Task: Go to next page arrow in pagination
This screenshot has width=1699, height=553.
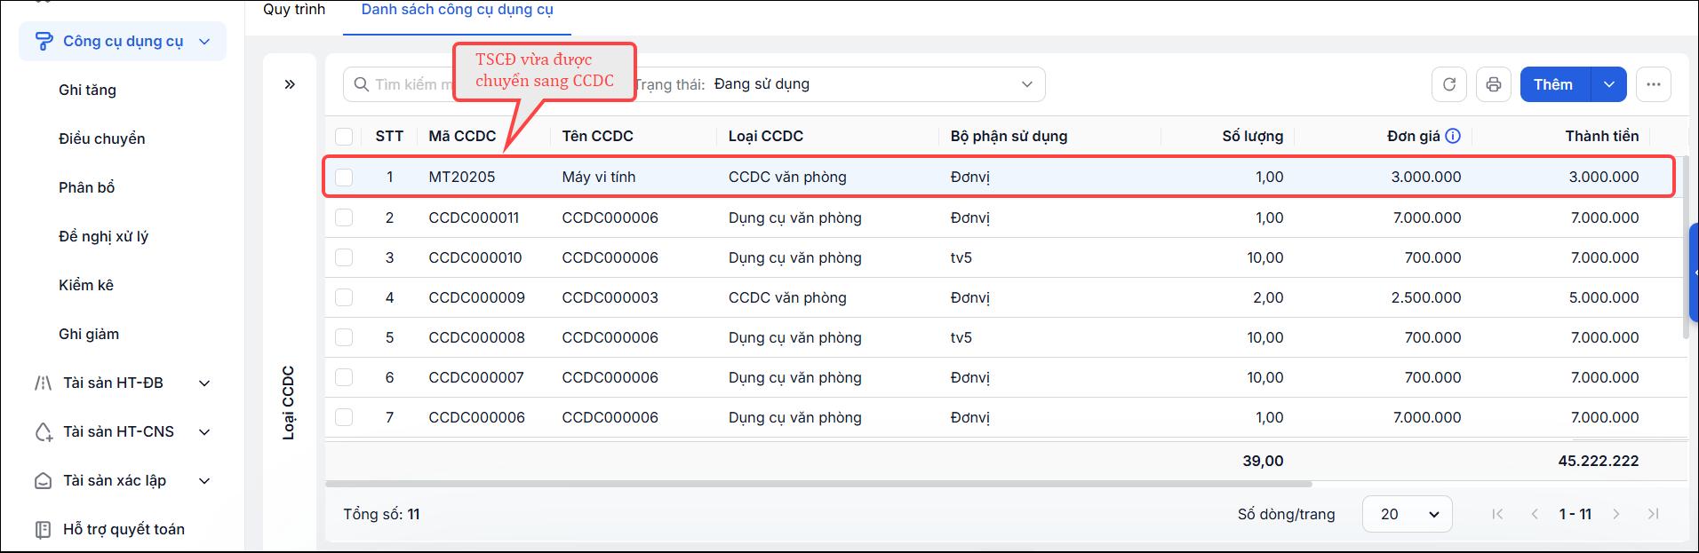Action: [x=1616, y=514]
